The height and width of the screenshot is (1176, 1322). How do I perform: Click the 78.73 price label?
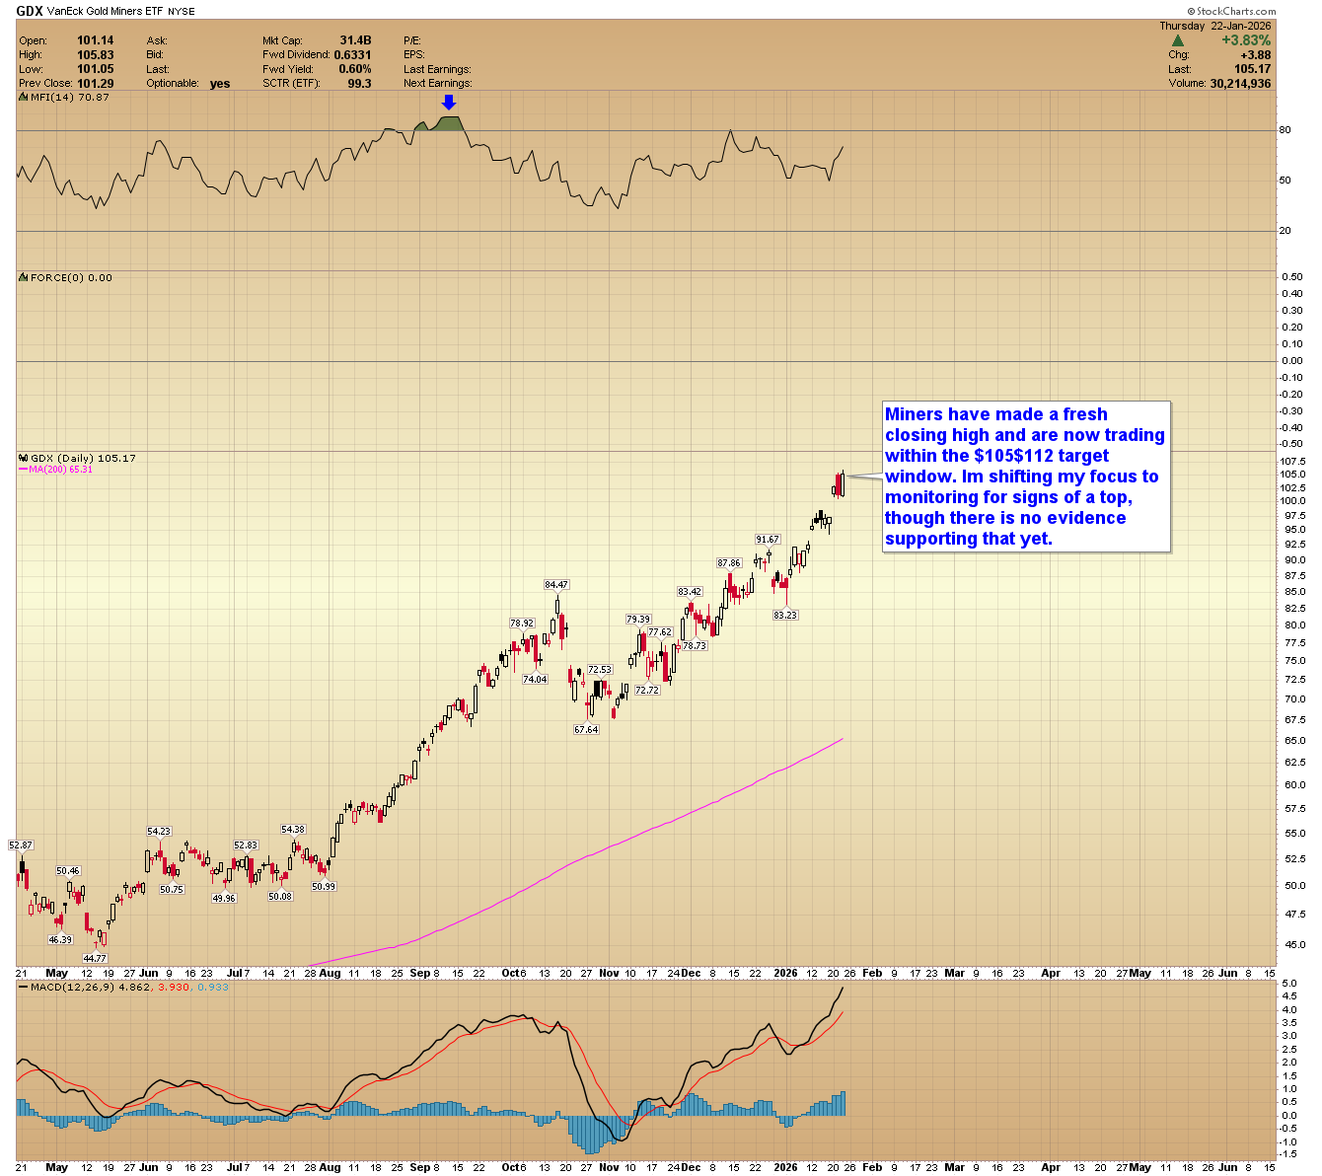pos(695,646)
